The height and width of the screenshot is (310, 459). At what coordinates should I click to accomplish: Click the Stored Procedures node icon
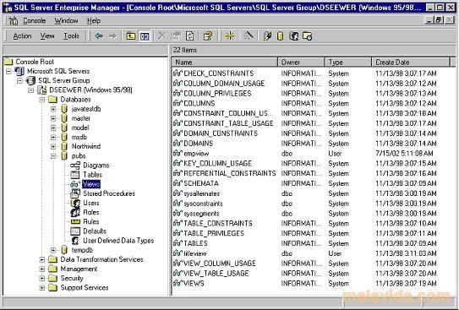point(75,193)
